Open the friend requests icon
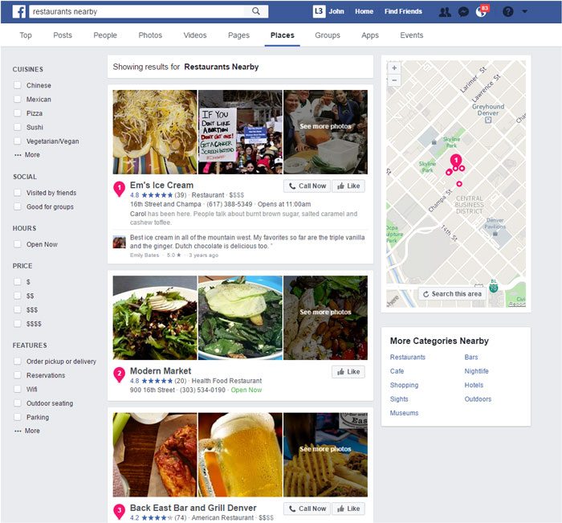The height and width of the screenshot is (523, 562). [x=445, y=12]
